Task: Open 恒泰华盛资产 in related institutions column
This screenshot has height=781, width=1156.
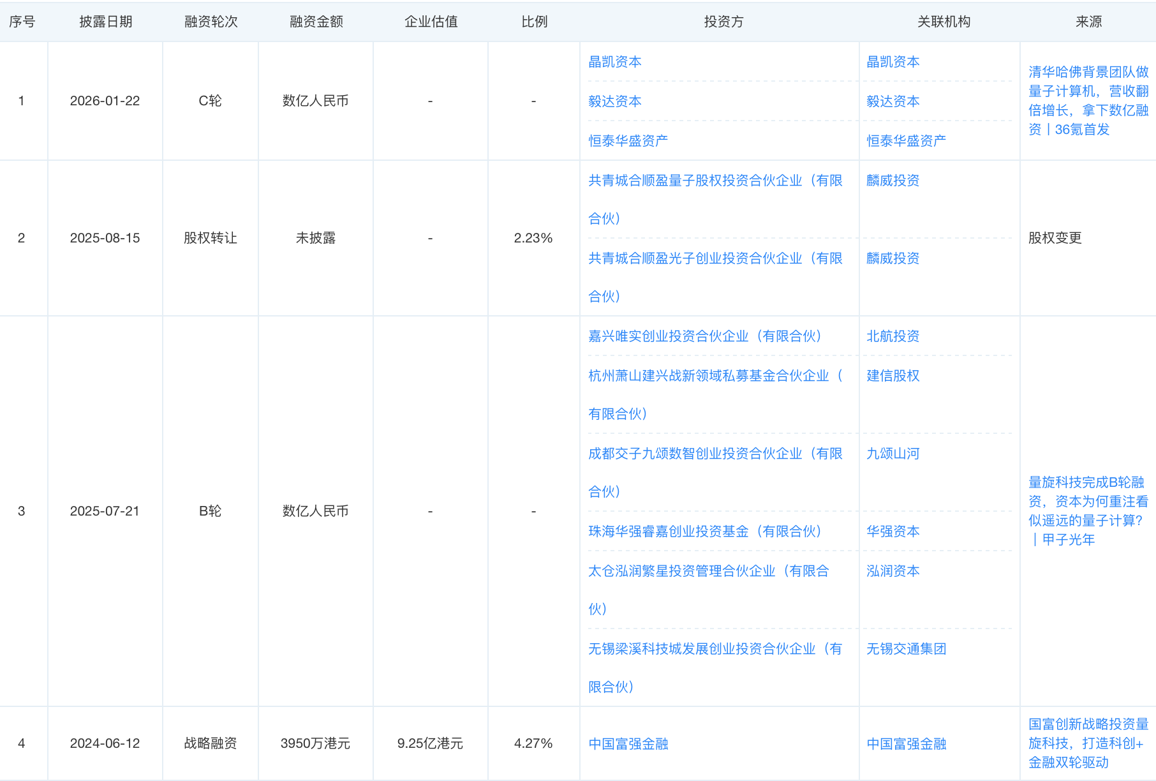Action: tap(905, 141)
